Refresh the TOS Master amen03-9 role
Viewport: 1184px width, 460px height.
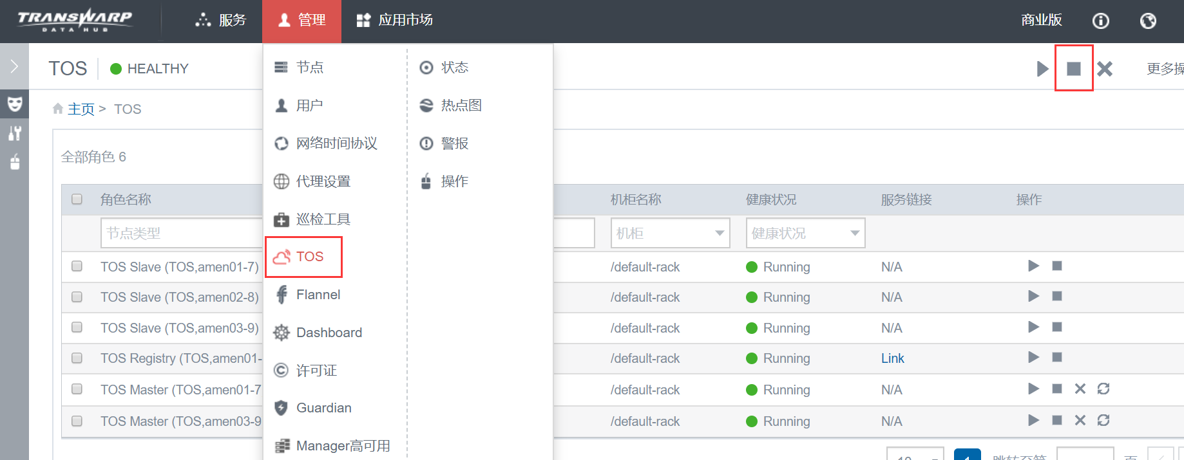[x=1103, y=420]
